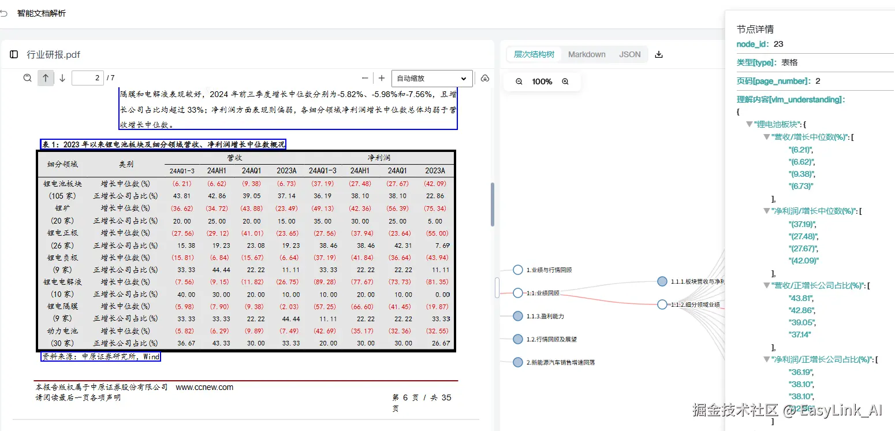The height and width of the screenshot is (431, 895).
Task: Open the PDF search magnifier
Action: tap(27, 78)
